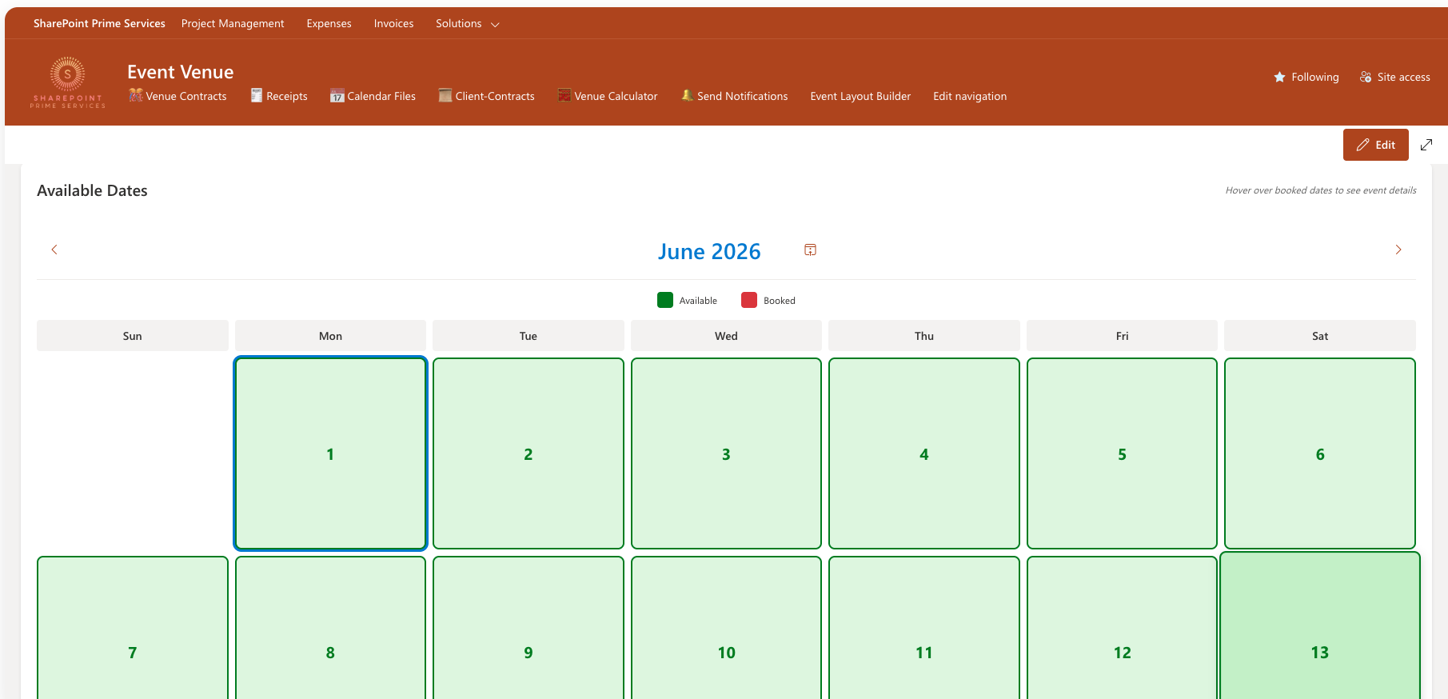Click the Receipts document icon
Image resolution: width=1448 pixels, height=699 pixels.
257,95
